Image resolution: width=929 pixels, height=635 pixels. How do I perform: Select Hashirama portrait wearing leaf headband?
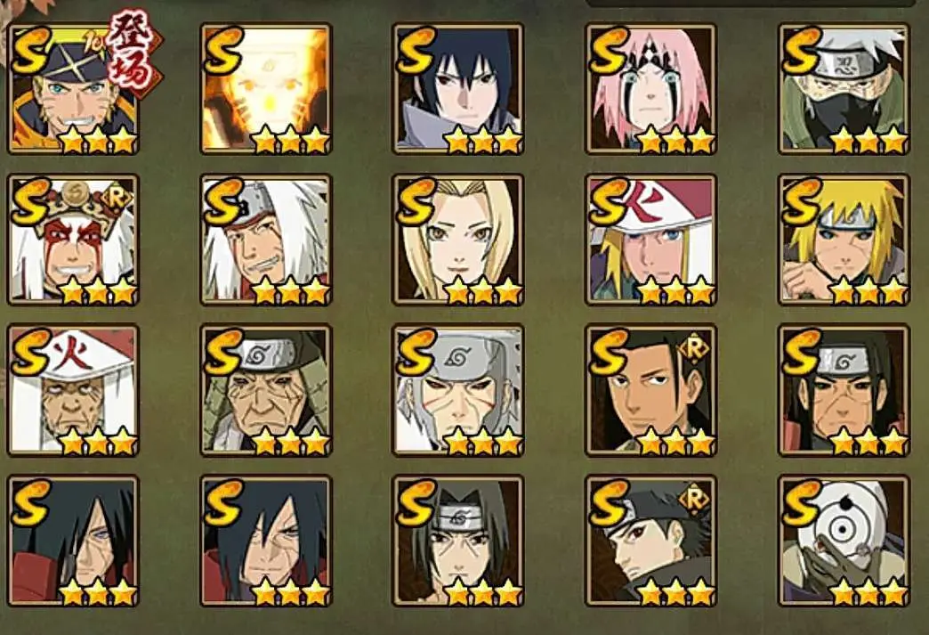click(x=844, y=390)
